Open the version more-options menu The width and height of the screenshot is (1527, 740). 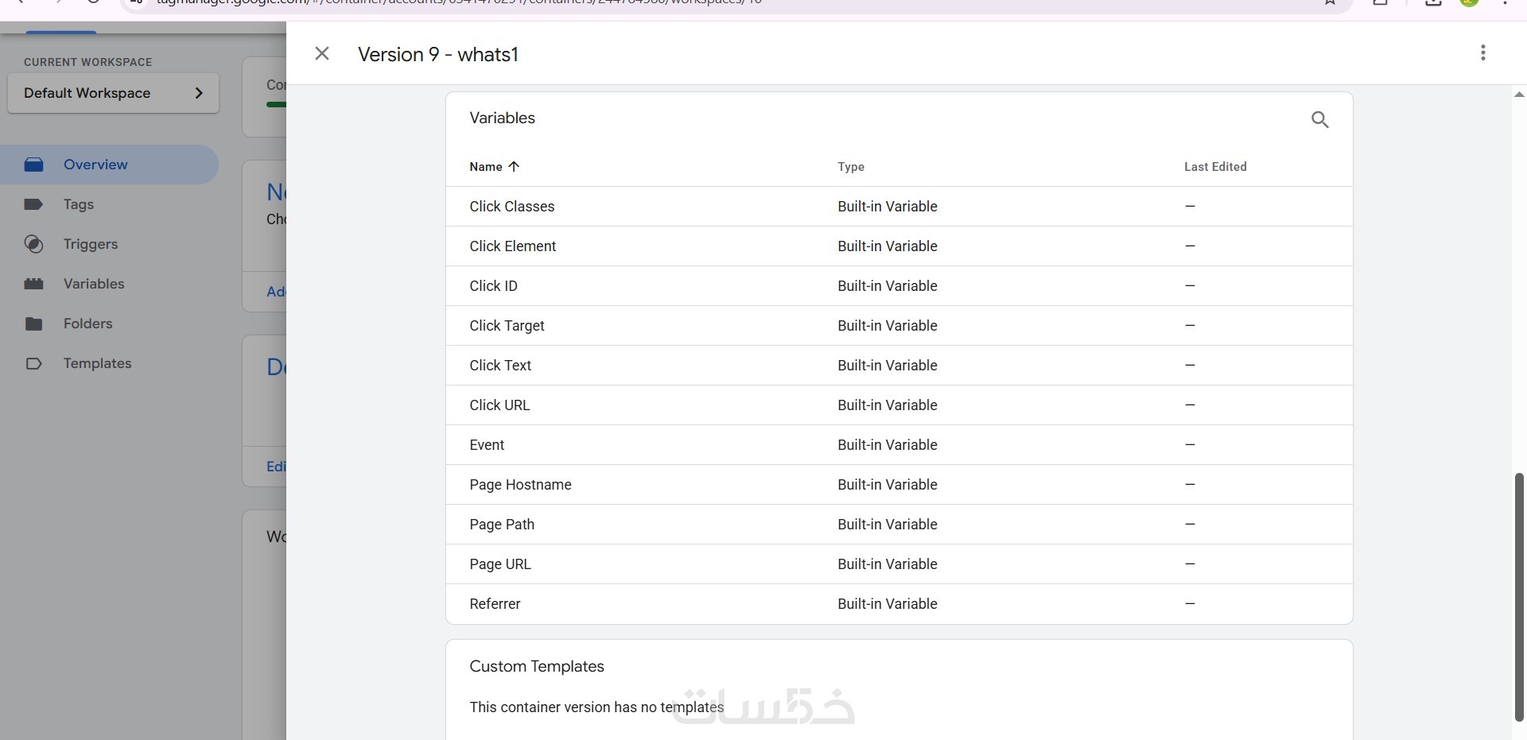click(x=1482, y=53)
